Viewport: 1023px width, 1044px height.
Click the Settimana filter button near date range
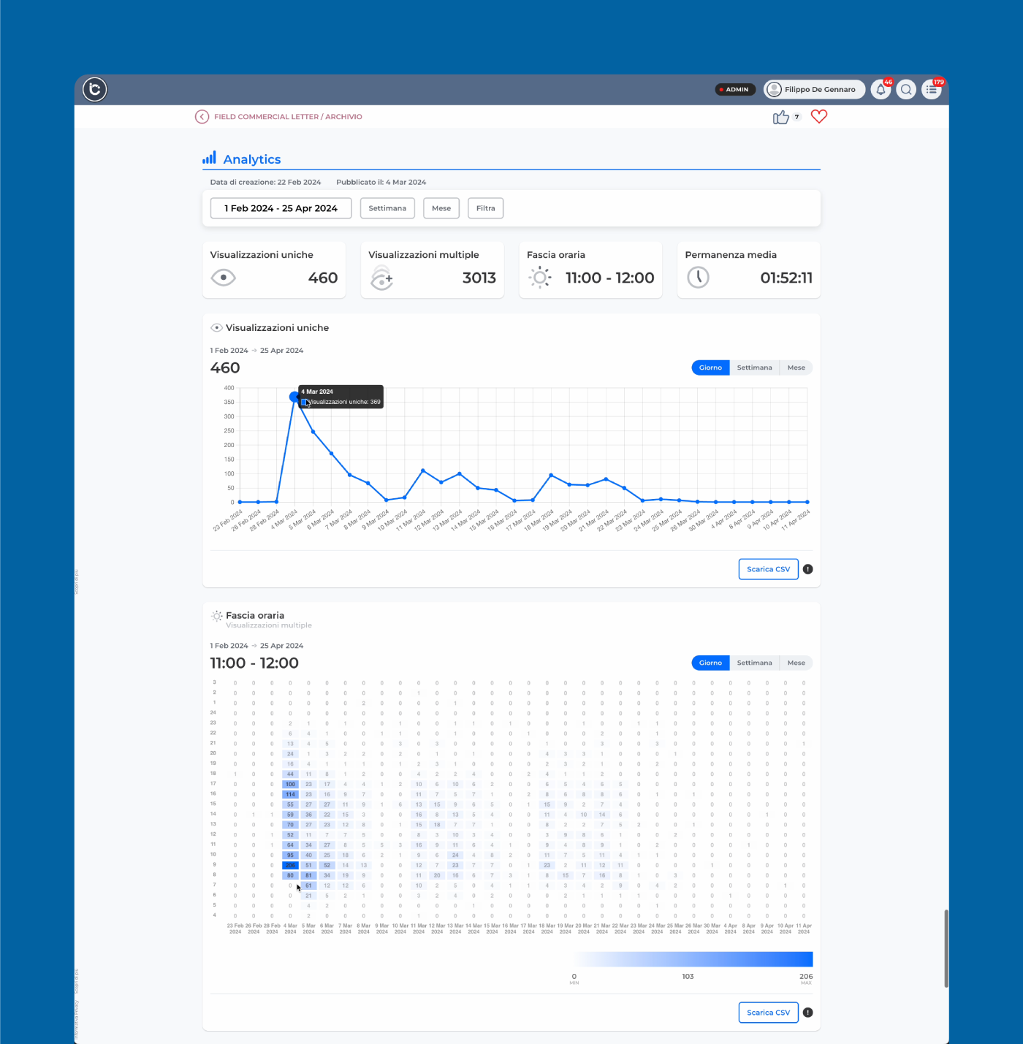coord(387,208)
